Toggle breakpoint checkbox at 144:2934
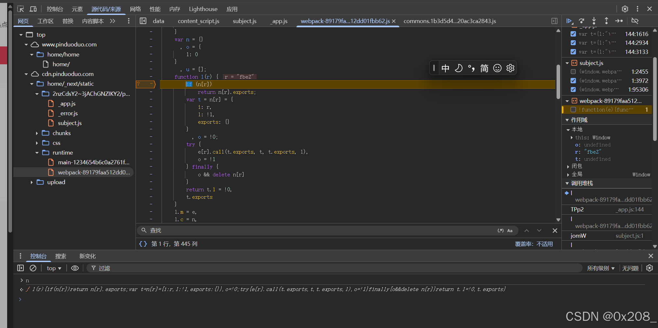Viewport: 658px width, 328px height. pyautogui.click(x=573, y=43)
